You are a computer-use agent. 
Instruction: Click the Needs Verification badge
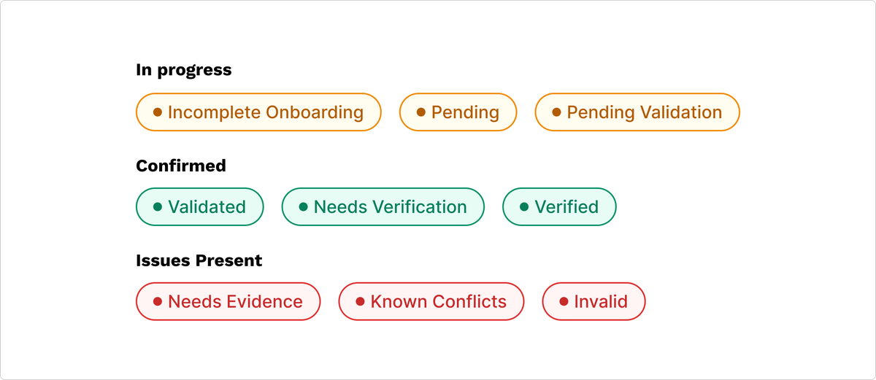[383, 207]
